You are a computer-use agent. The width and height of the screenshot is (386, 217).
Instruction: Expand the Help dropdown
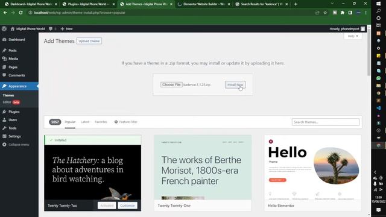tap(353, 36)
